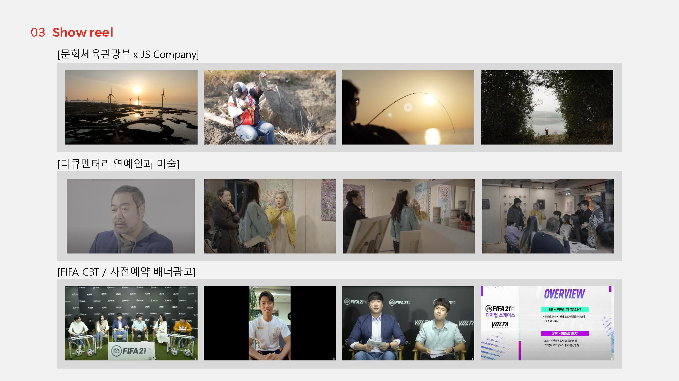Select the '다큐멘터리 연예인과 미술' heading
This screenshot has height=381, width=679.
pos(118,164)
